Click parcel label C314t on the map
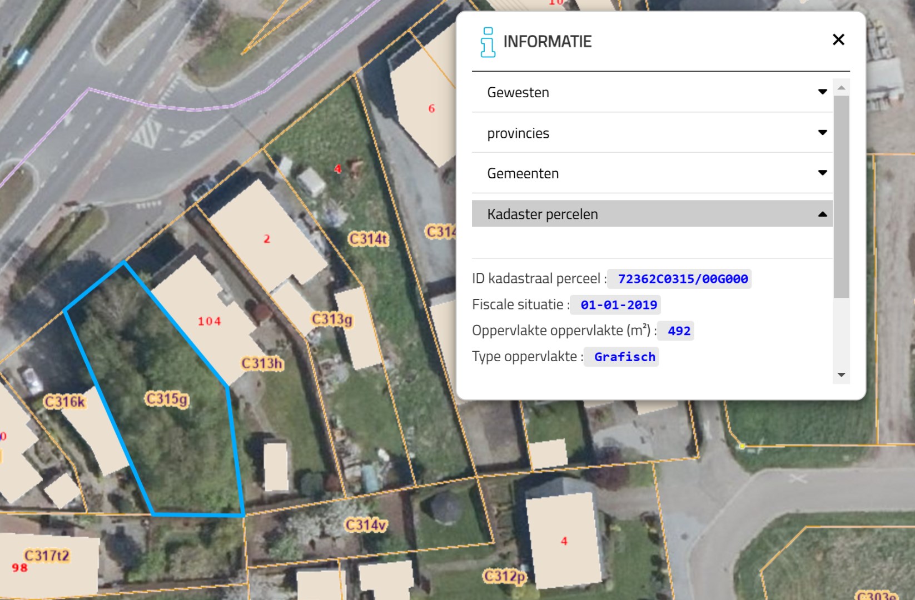The image size is (915, 600). coord(369,239)
